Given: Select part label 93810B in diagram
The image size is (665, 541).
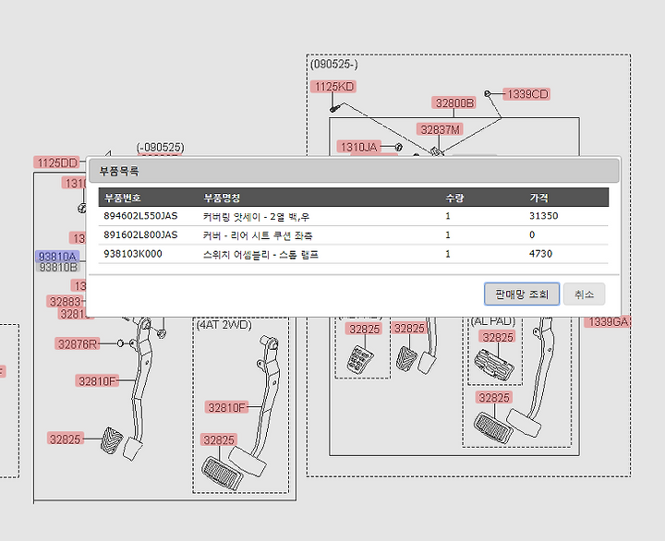Looking at the screenshot, I should (x=58, y=267).
